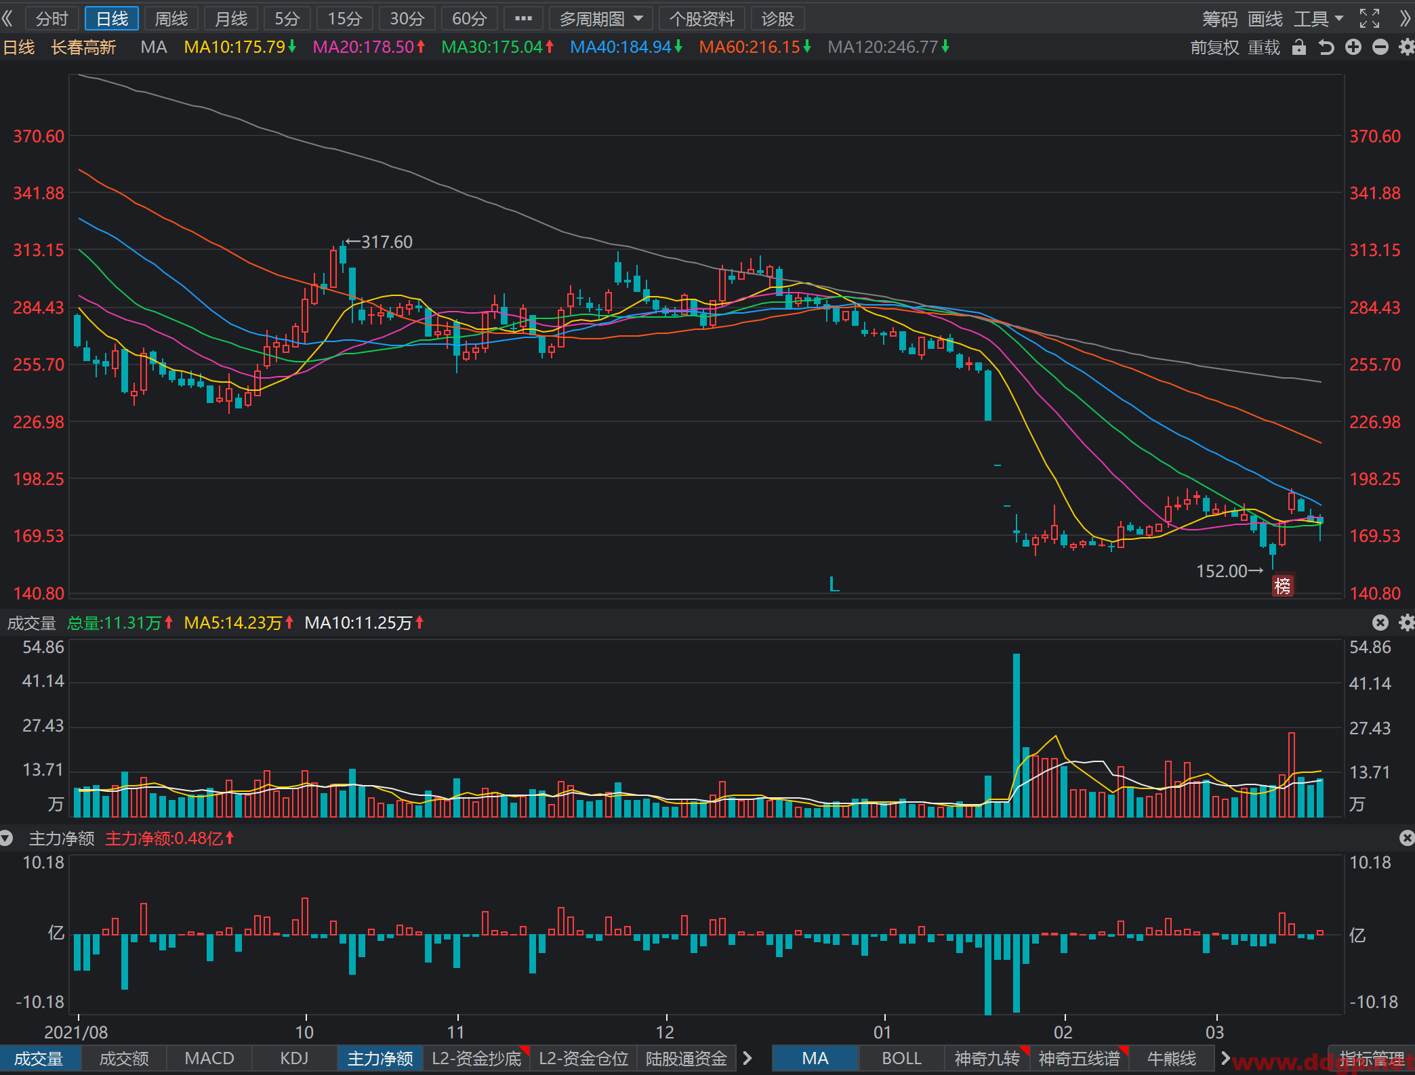Zoom out with the minus circle icon

point(1380,47)
